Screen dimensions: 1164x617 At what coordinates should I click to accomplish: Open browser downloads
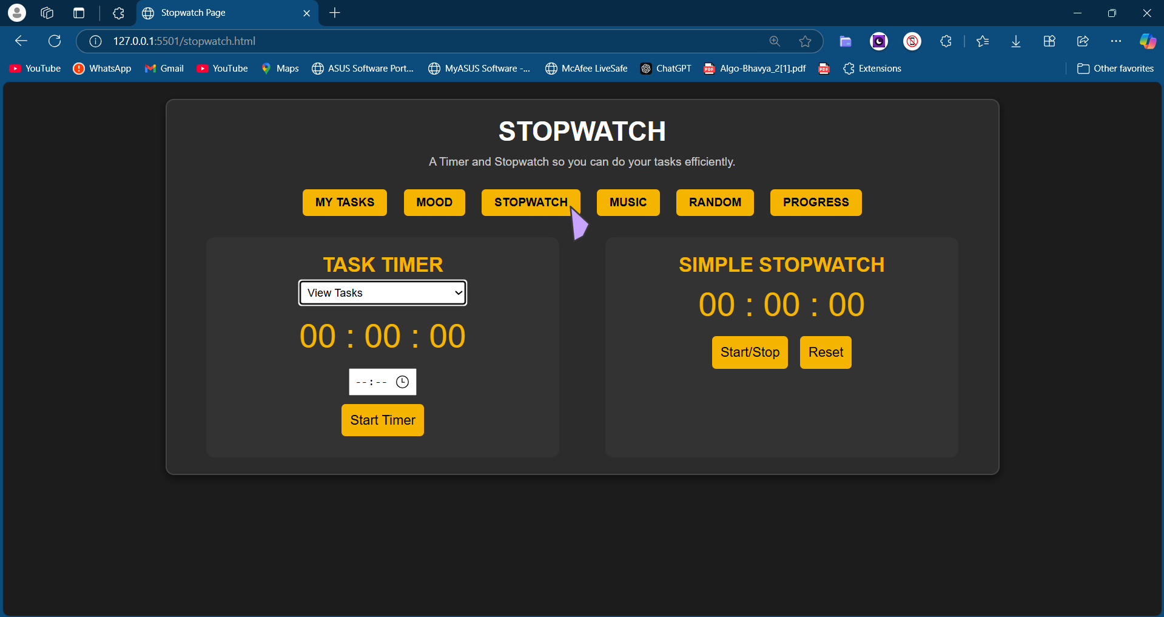point(1016,41)
